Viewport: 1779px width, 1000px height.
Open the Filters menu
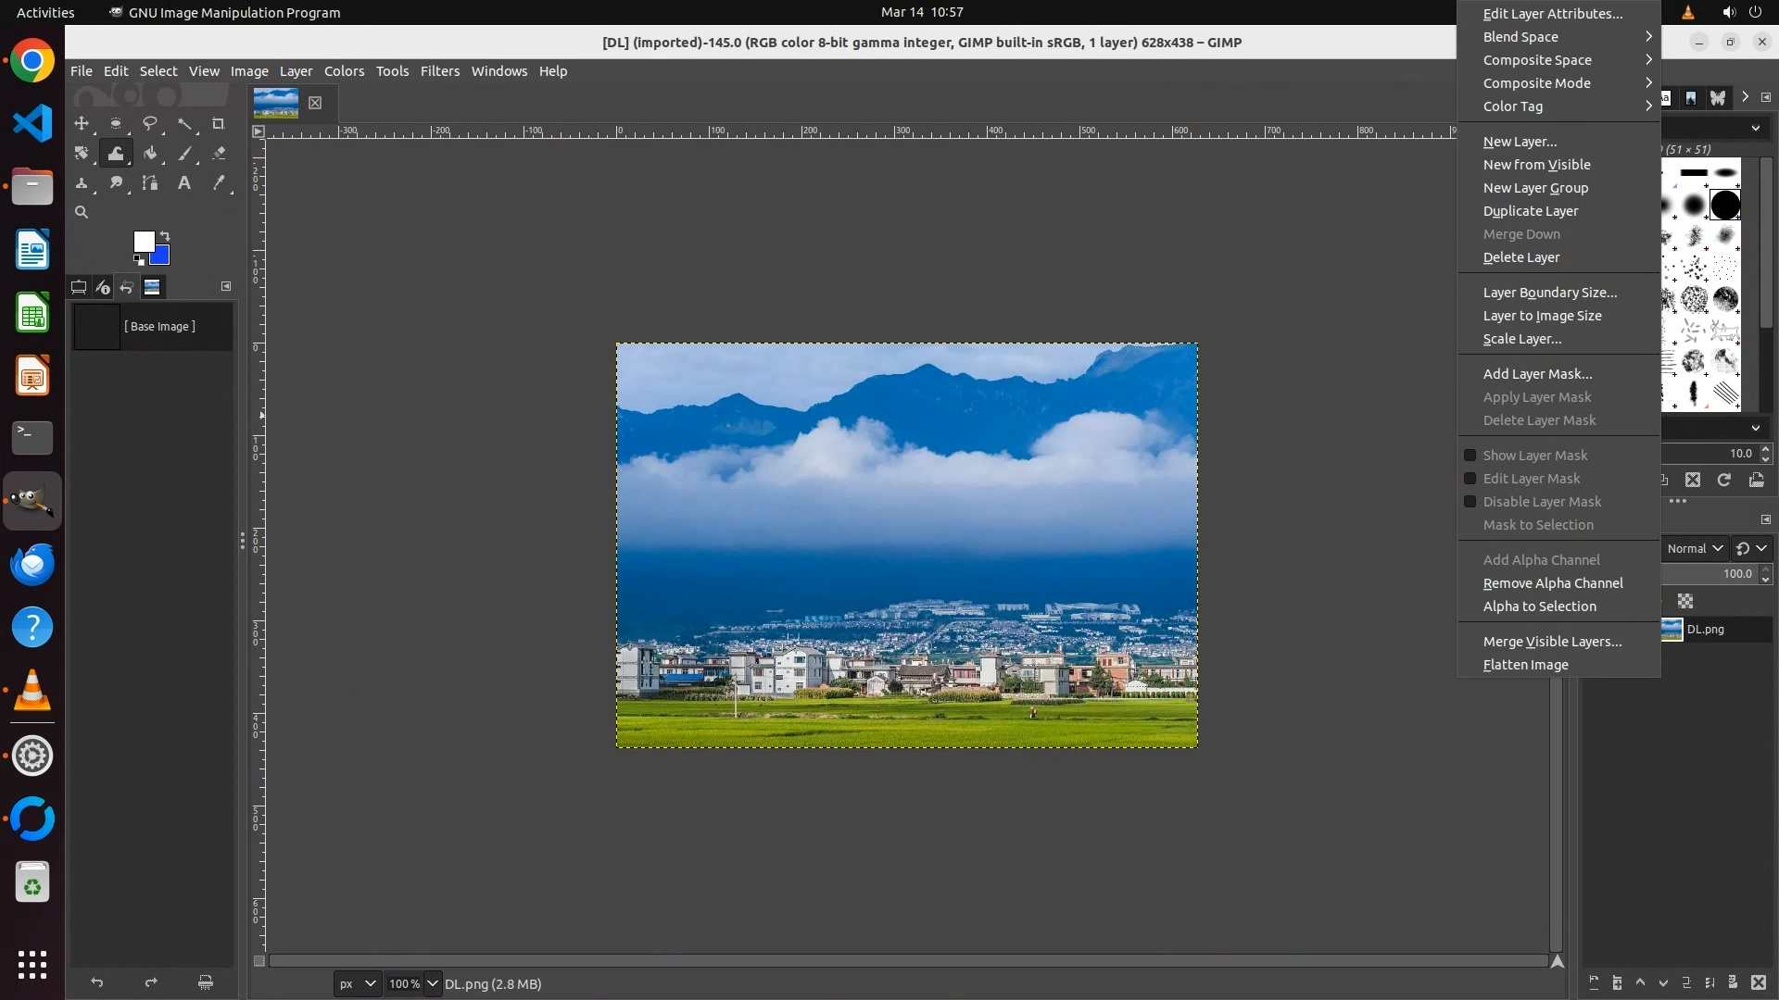[x=439, y=71]
